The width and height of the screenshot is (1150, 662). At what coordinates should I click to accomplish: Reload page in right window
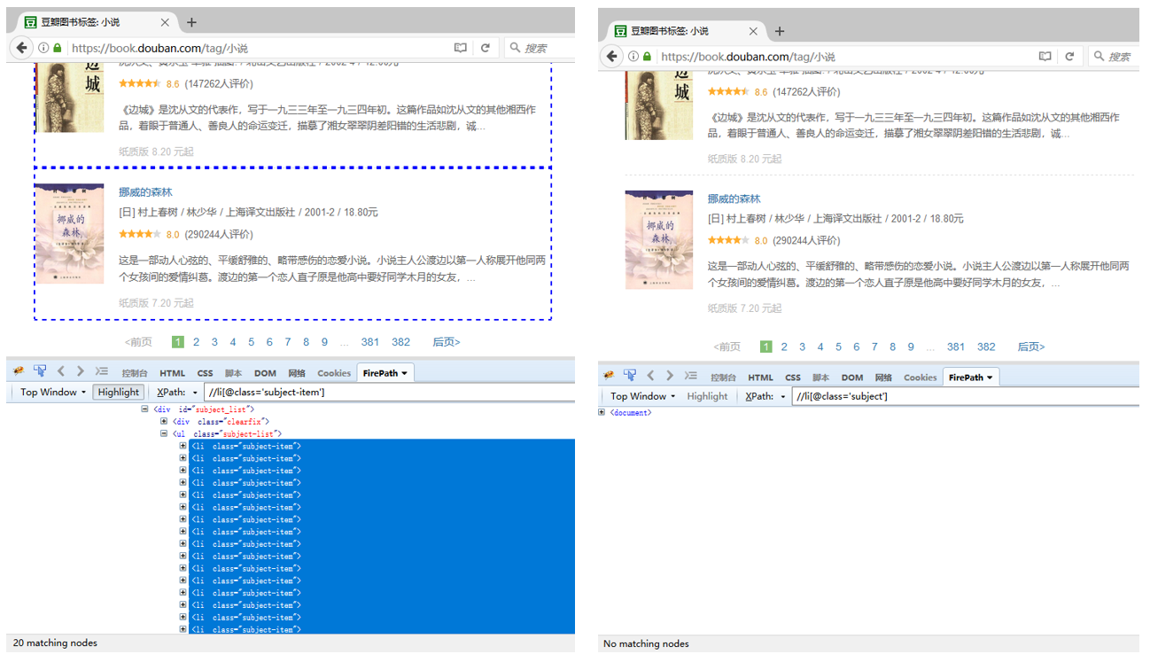coord(1069,56)
